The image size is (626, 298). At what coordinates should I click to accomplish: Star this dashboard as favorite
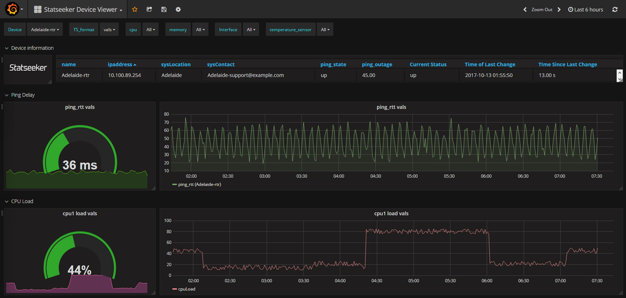pos(135,9)
